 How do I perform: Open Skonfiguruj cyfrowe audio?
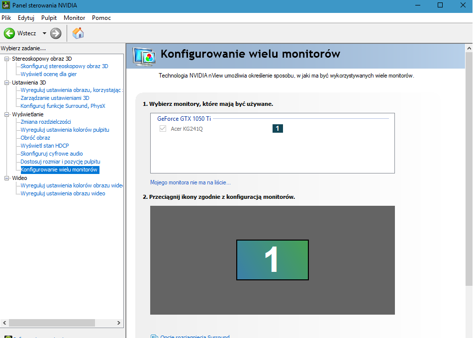[52, 154]
